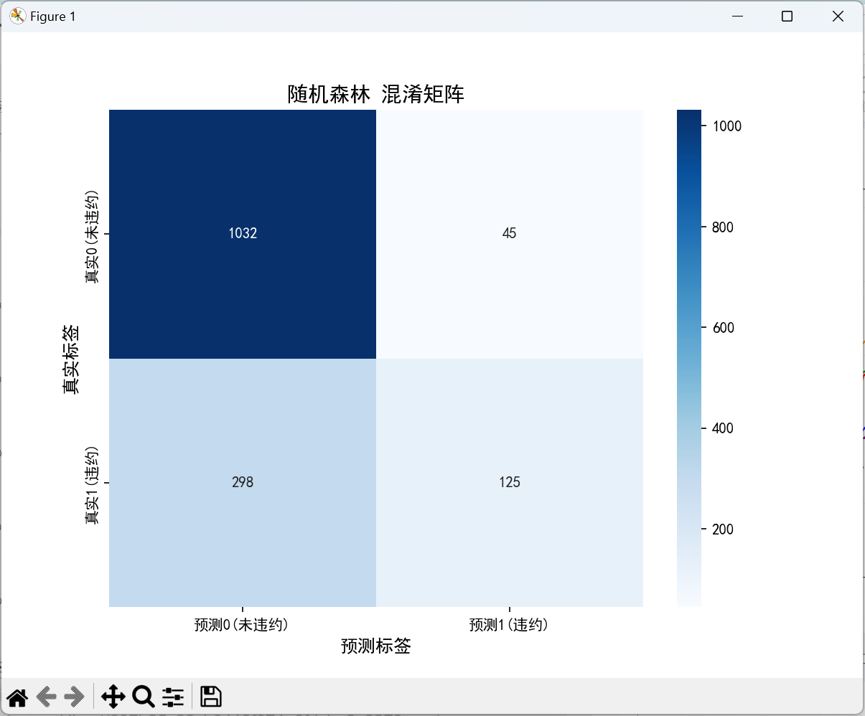Select the zoom-to-rectangle magnifier tool
Viewport: 865px width, 716px height.
[143, 696]
